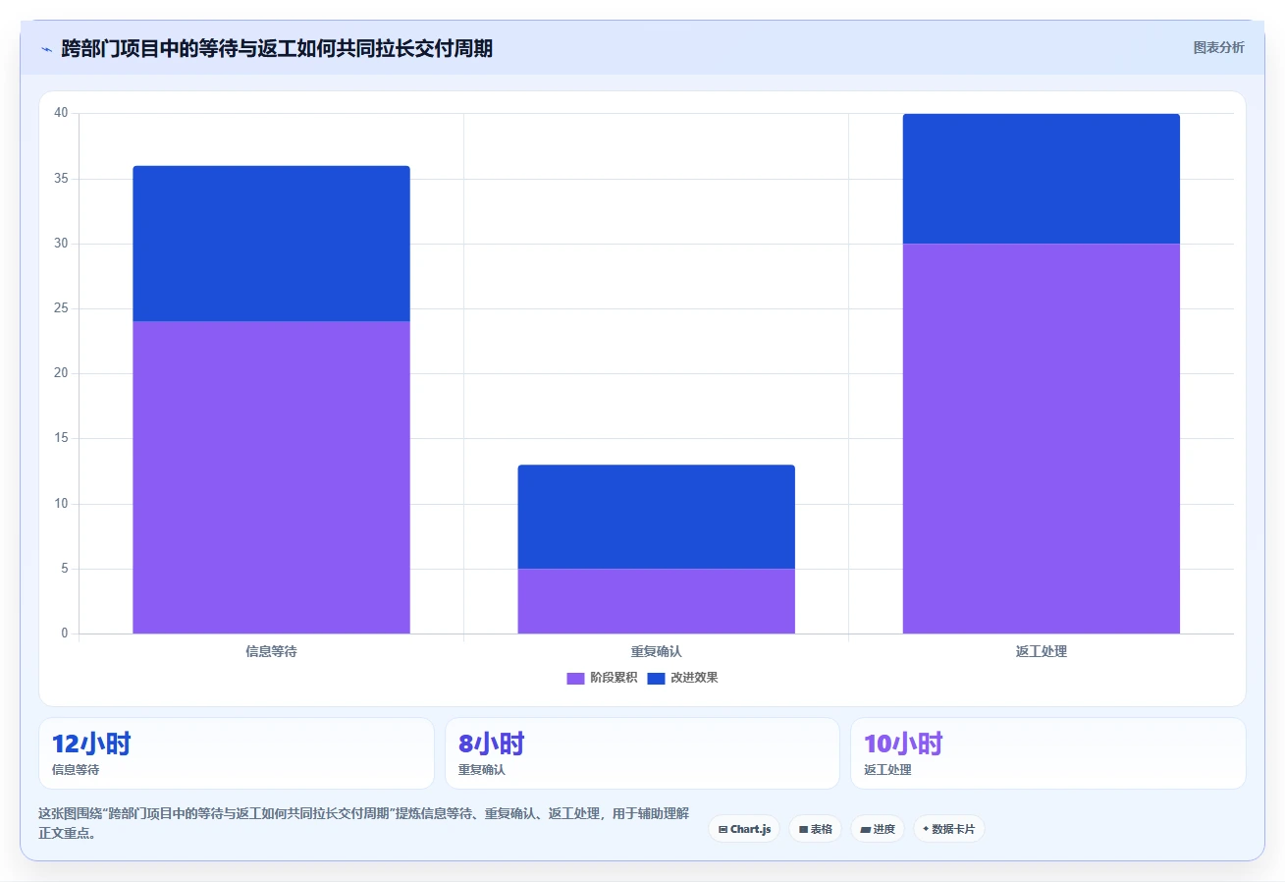The width and height of the screenshot is (1285, 882).
Task: Click the 12小时 data card
Action: point(237,753)
